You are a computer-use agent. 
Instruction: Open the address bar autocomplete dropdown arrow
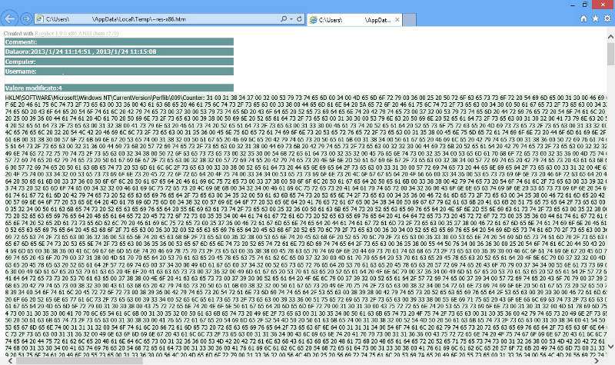[x=291, y=18]
